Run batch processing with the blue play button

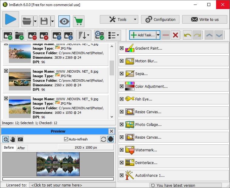(11, 19)
